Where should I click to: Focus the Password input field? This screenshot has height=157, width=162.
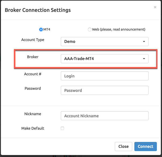104,90
